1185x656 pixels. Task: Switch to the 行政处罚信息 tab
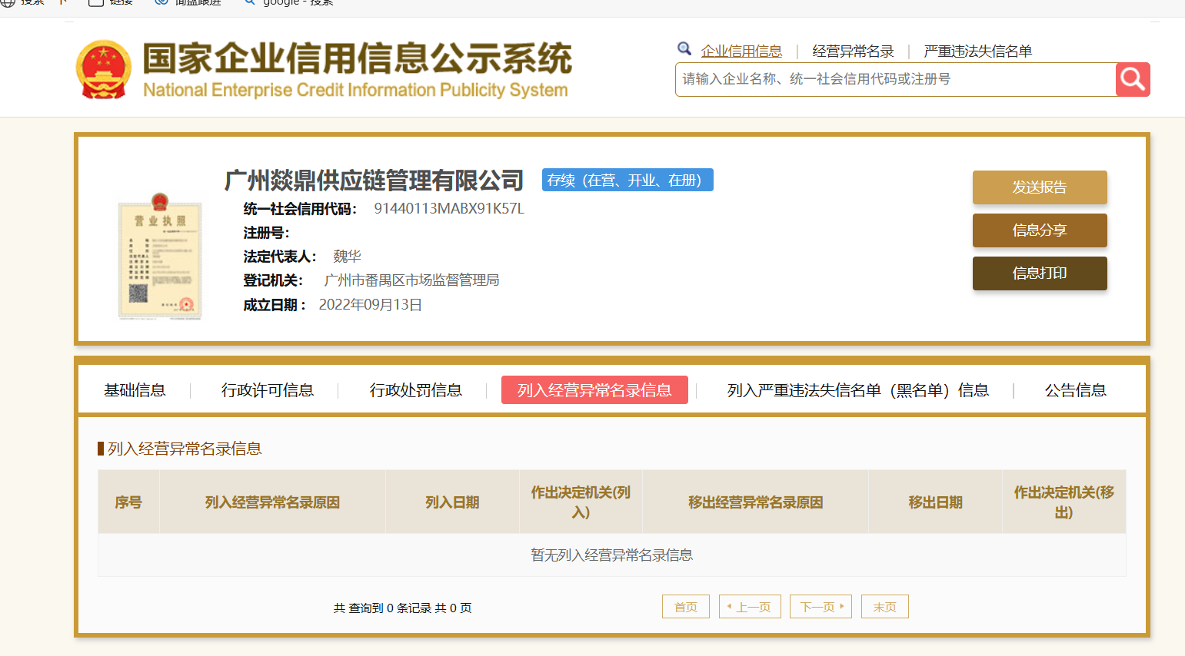tap(416, 390)
